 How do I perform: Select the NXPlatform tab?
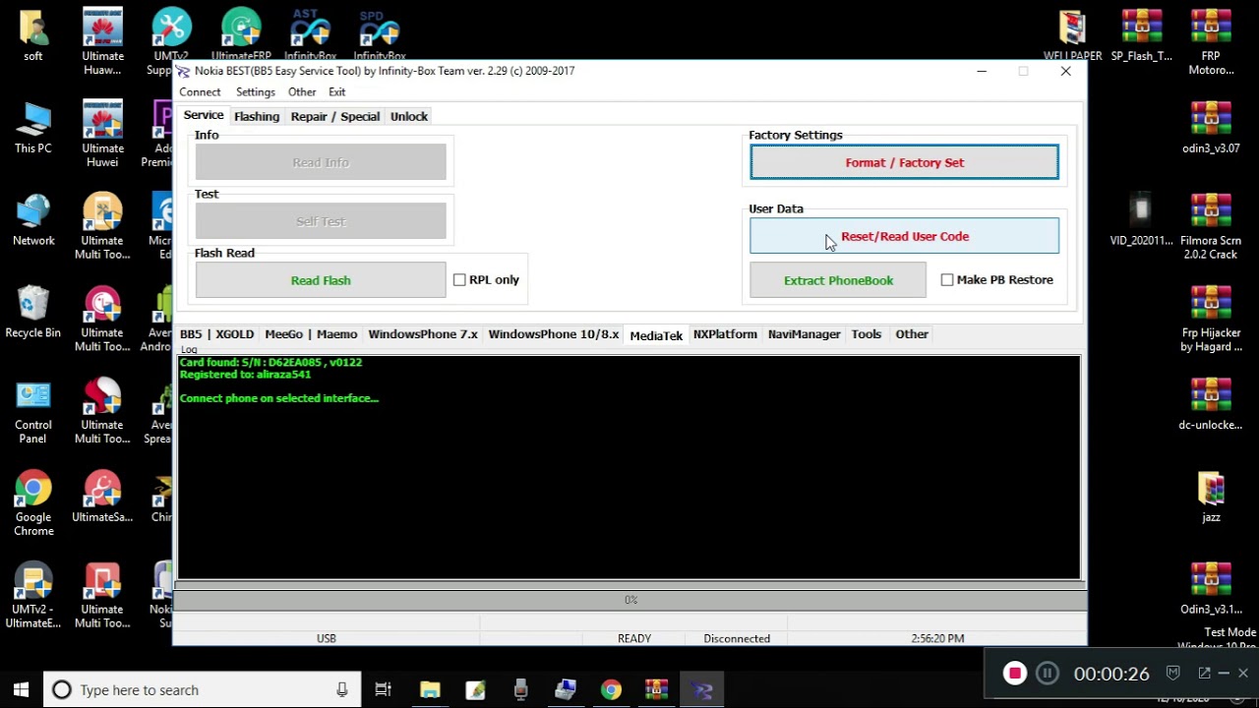(x=725, y=334)
